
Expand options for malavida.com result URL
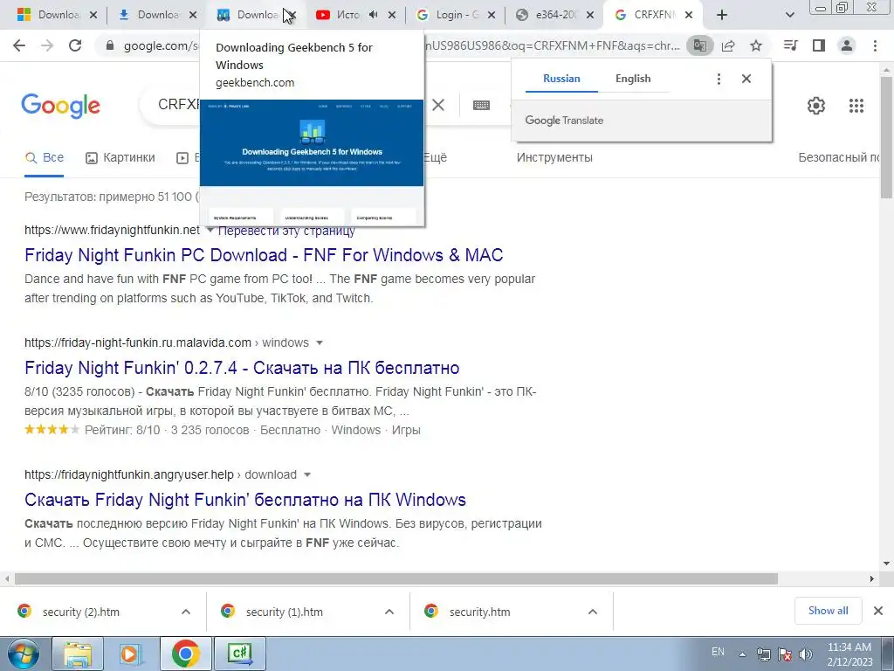(x=320, y=342)
